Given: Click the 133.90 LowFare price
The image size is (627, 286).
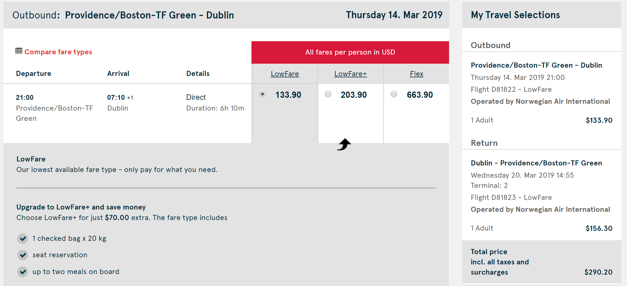Looking at the screenshot, I should pyautogui.click(x=288, y=95).
